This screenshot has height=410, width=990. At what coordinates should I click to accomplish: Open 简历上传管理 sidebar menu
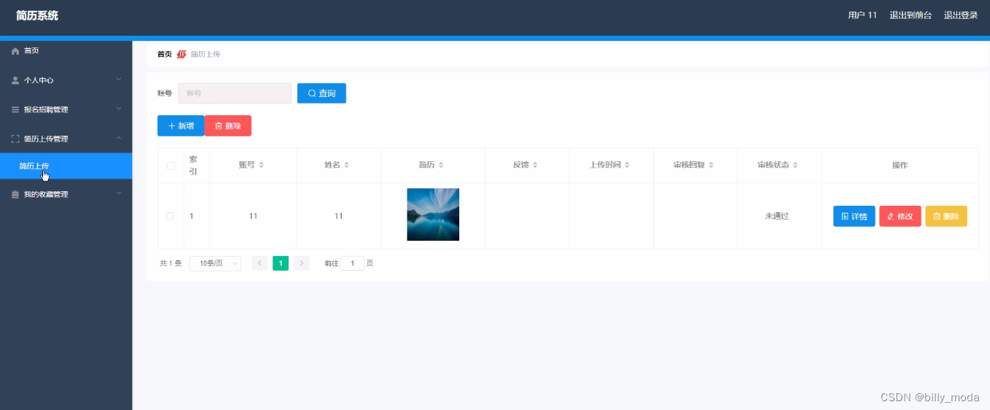(66, 139)
